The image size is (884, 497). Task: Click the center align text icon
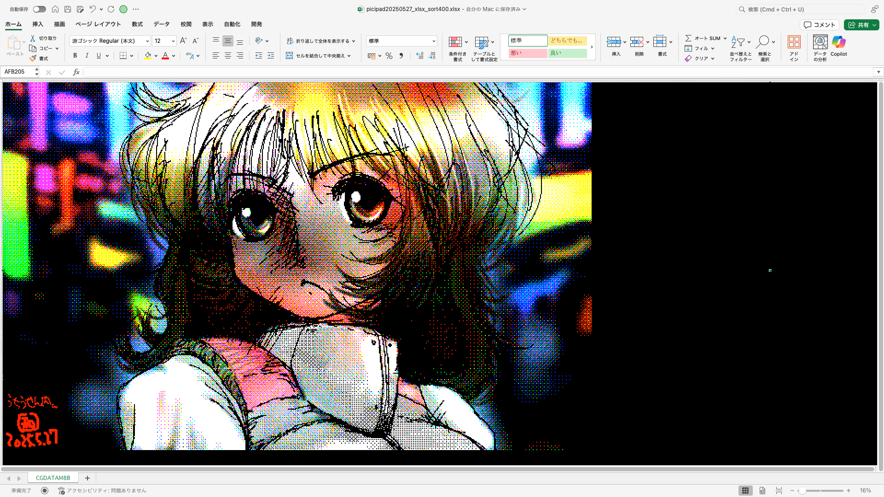(x=228, y=56)
